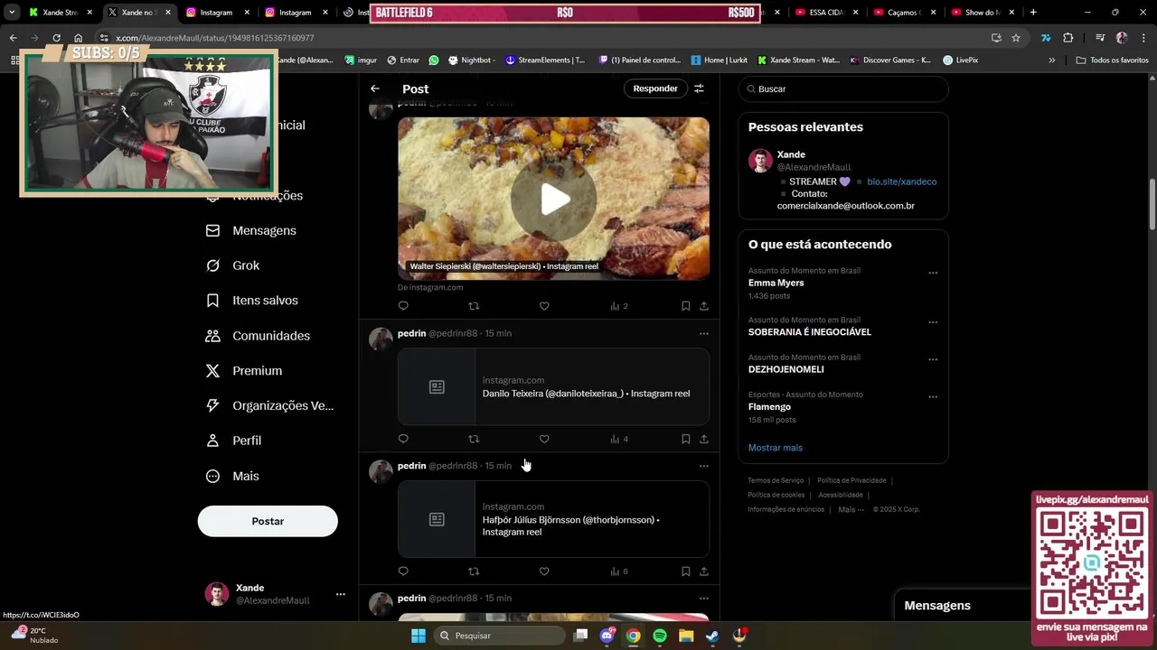Share the Danilo Teixeira reel post

[704, 439]
